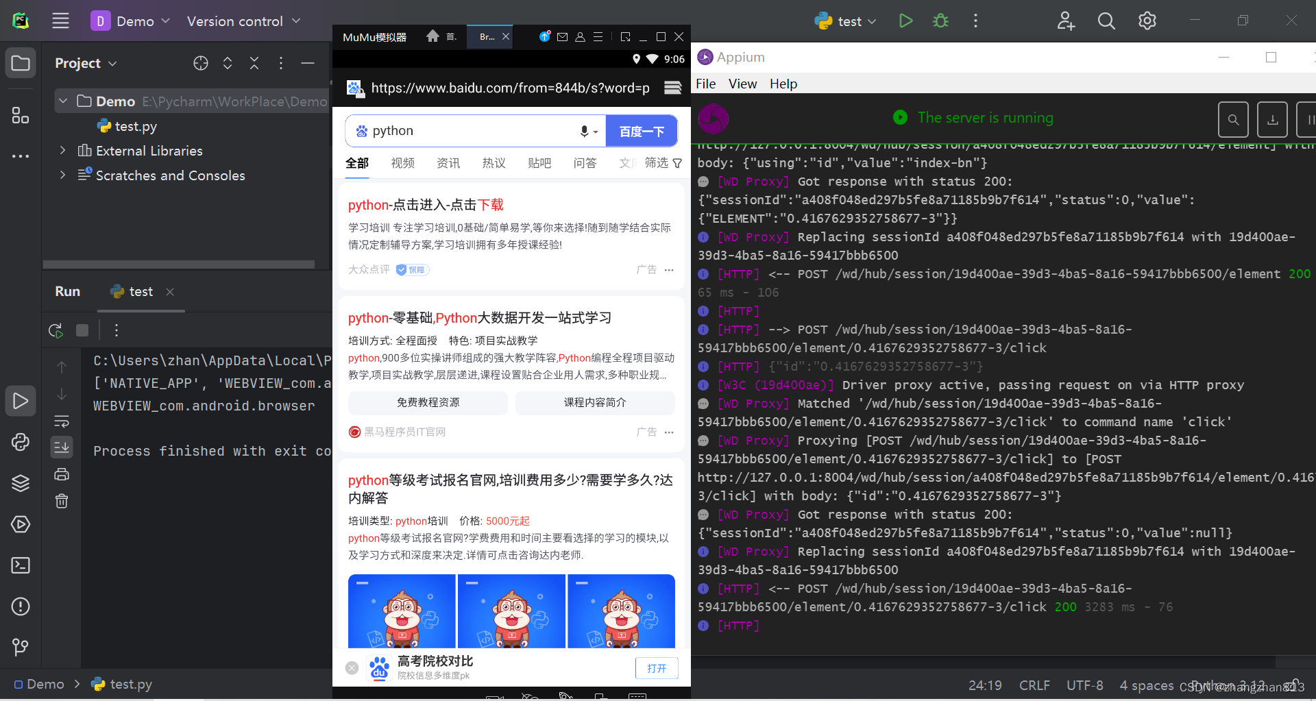
Task: Click the 百度一下 search button
Action: [x=642, y=131]
